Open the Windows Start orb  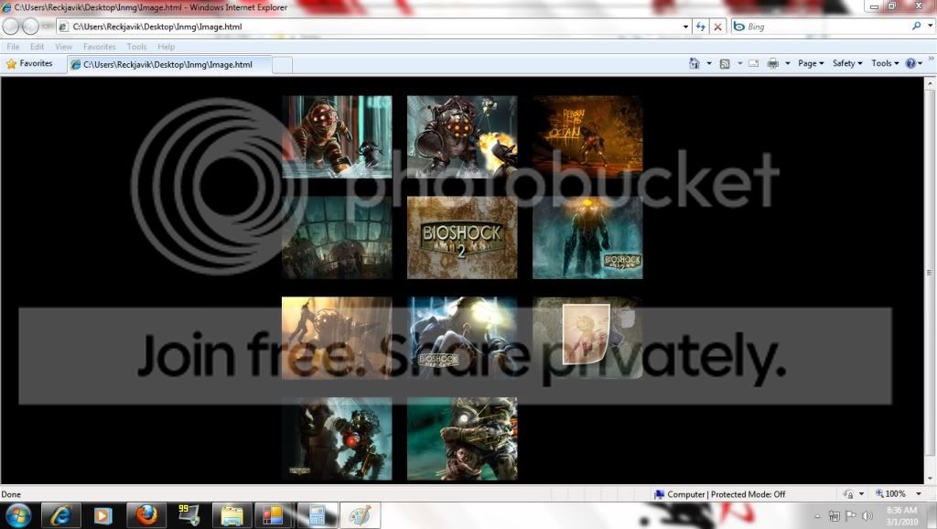point(18,514)
